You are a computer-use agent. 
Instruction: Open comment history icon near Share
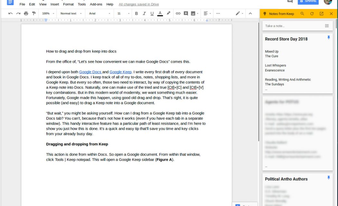click(290, 1)
